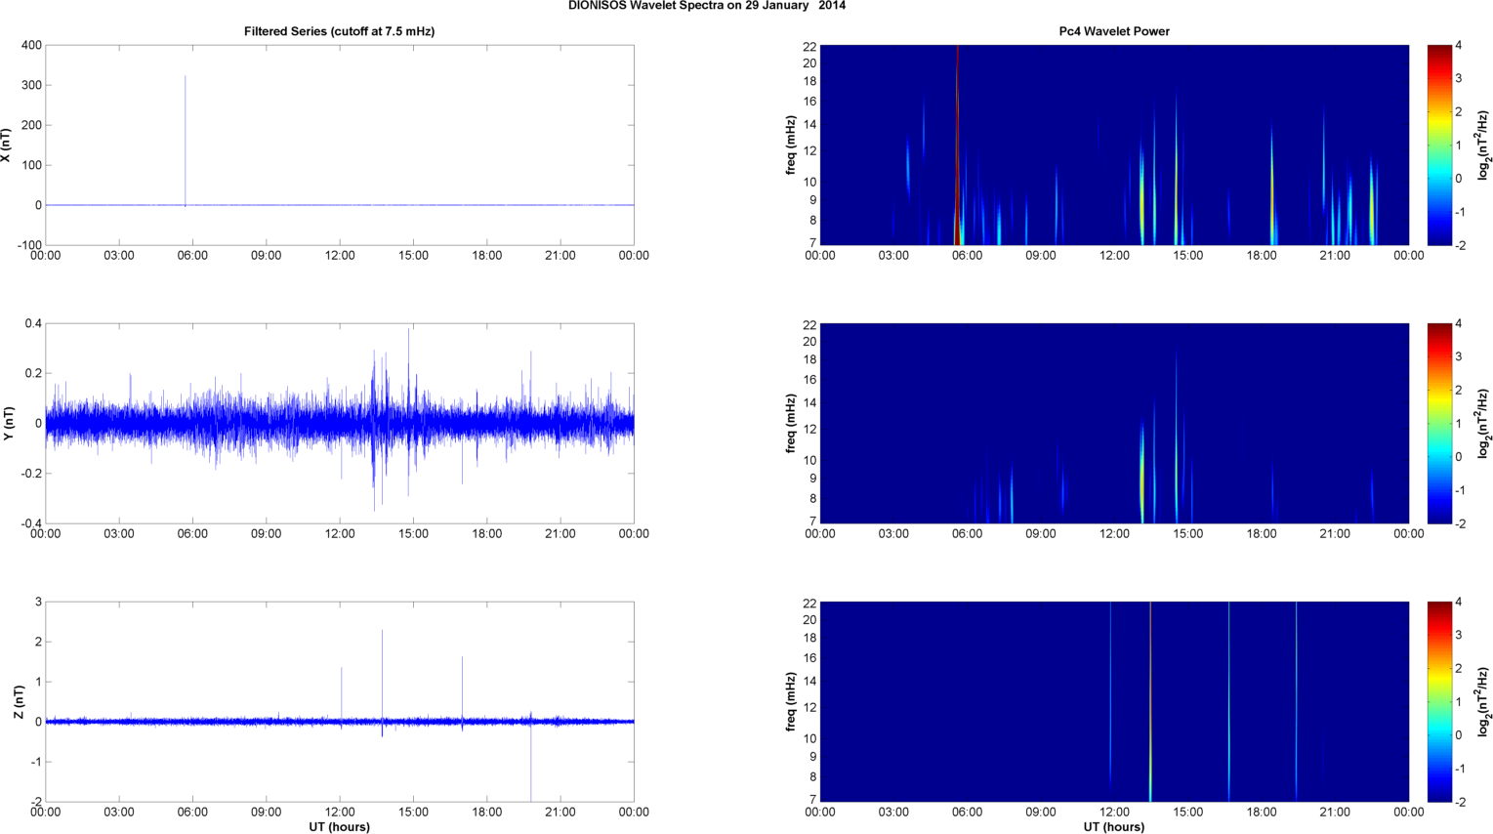Screen dimensions: 1493x834
Task: Click the '400' tick on the X series axis
Action: click(30, 45)
